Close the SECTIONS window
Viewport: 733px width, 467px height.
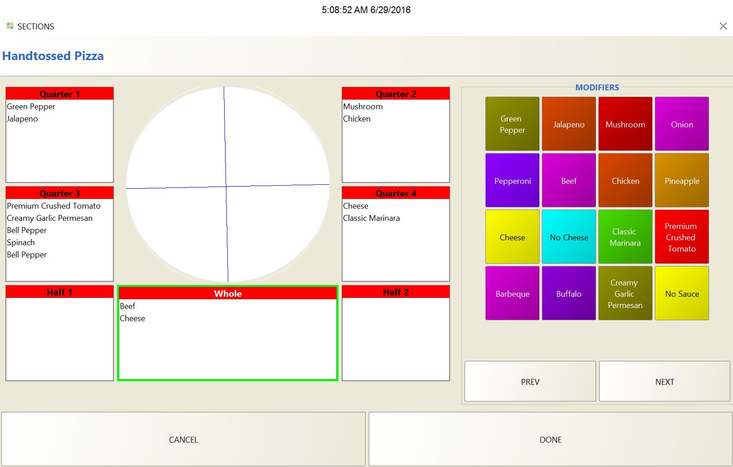(x=723, y=26)
